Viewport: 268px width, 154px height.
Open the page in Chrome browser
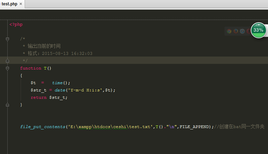pyautogui.click(x=229, y=31)
